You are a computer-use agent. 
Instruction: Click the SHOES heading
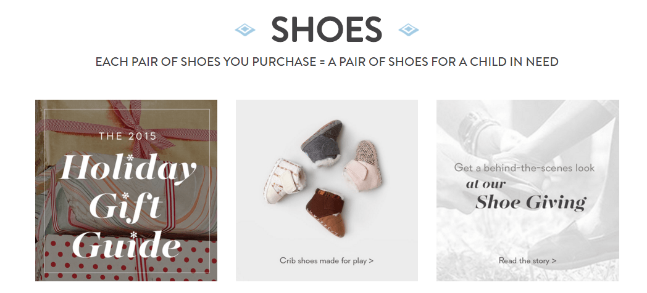click(327, 30)
